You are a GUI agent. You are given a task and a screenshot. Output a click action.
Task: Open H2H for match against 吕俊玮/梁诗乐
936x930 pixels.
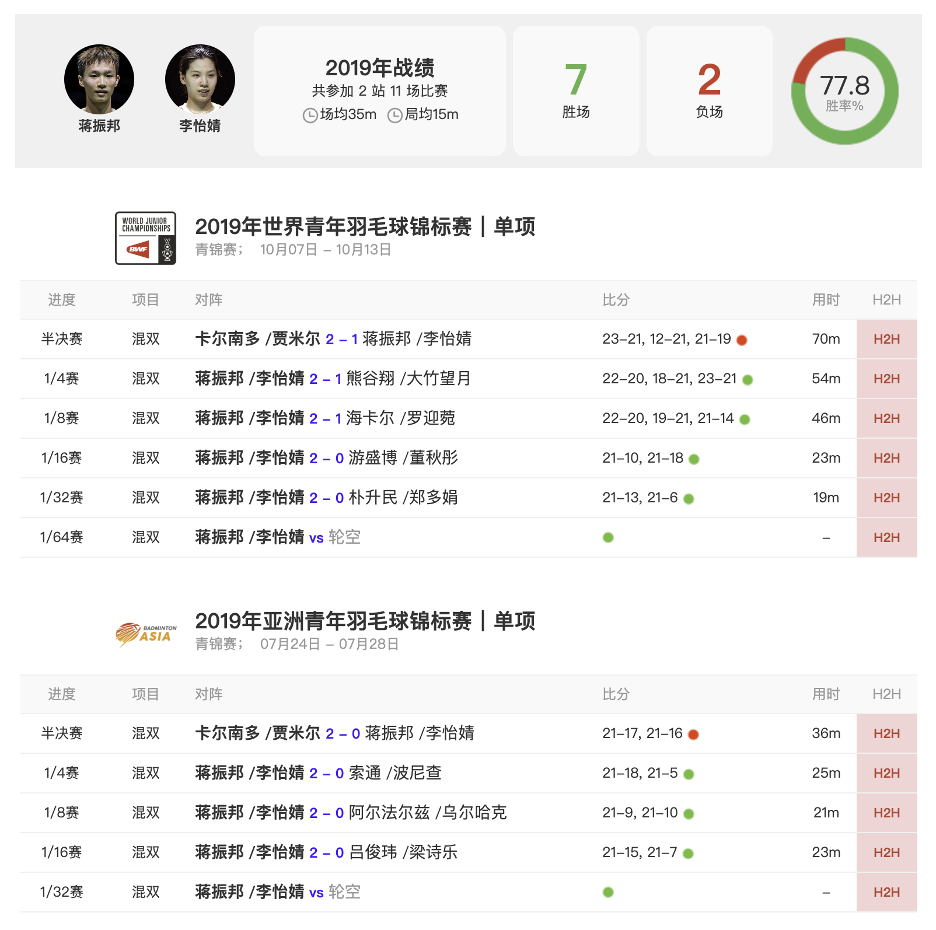coord(886,852)
